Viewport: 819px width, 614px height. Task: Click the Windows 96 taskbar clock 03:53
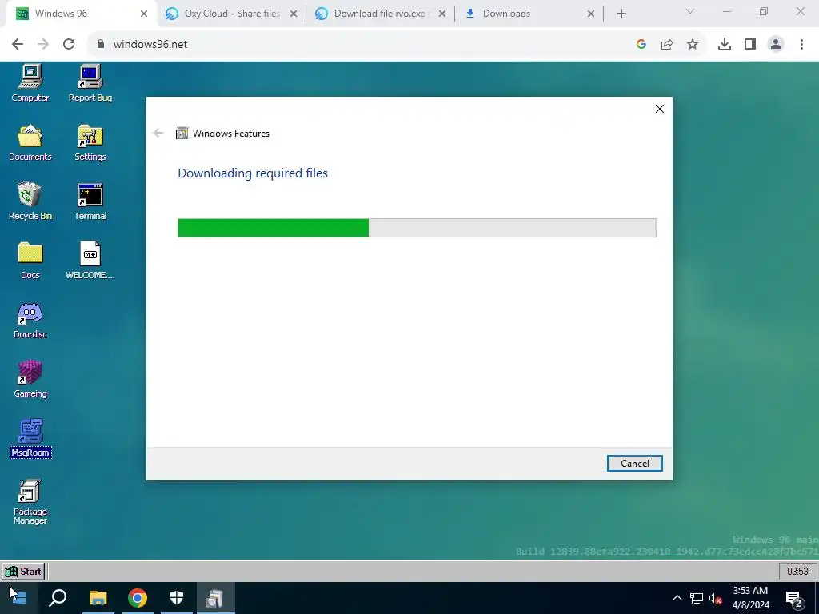(797, 571)
